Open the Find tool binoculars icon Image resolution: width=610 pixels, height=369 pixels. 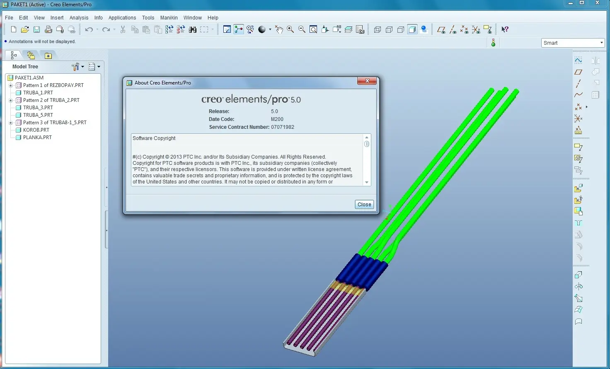[193, 29]
